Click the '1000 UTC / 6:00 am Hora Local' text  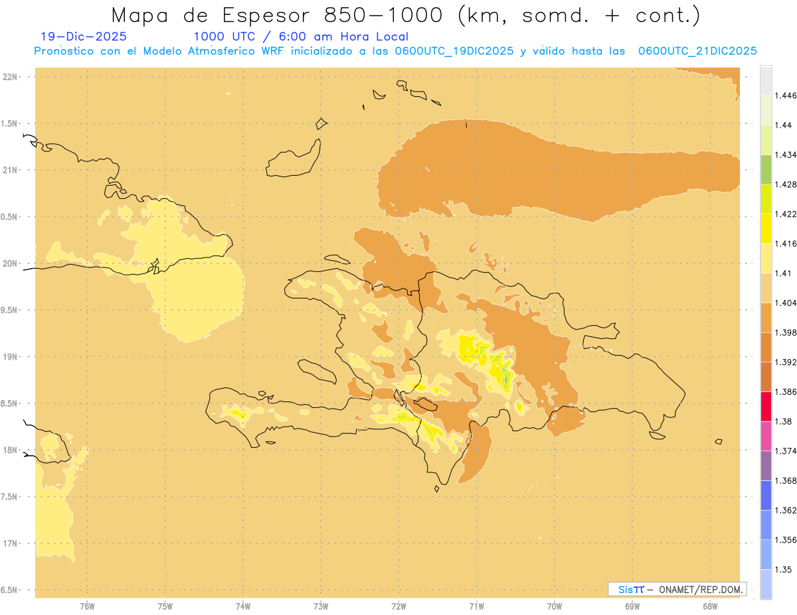tap(301, 36)
